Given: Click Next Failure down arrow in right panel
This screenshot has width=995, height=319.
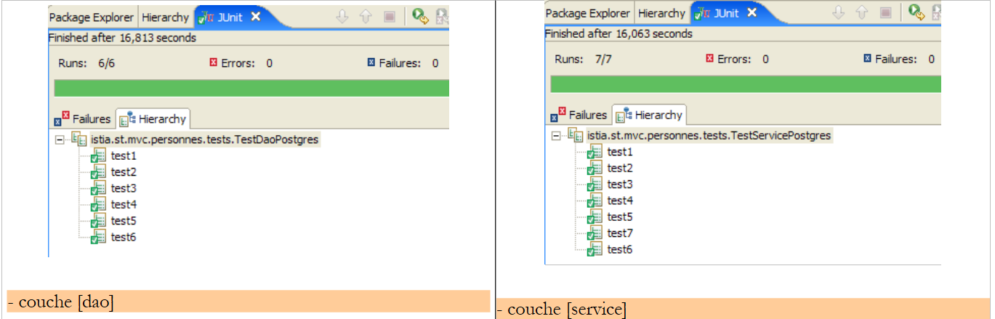Looking at the screenshot, I should click(840, 12).
